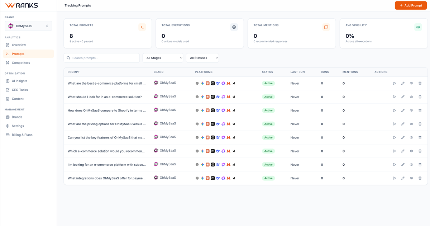The width and height of the screenshot is (430, 226).
Task: Click the Add Prompt button
Action: pyautogui.click(x=411, y=5)
